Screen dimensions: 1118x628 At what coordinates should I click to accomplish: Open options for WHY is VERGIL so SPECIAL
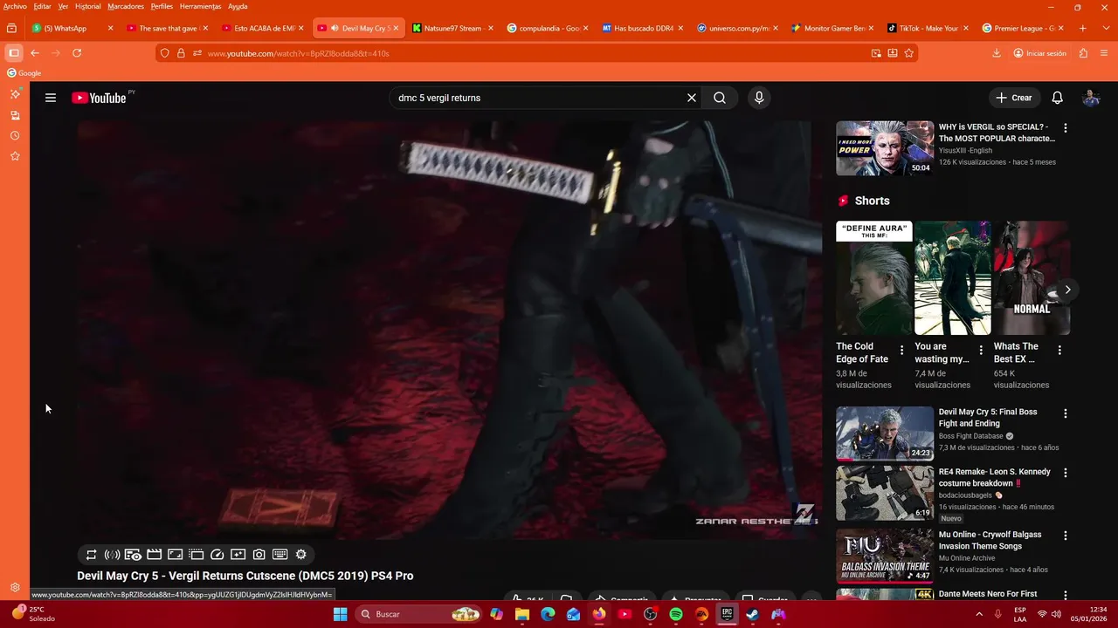(x=1065, y=128)
